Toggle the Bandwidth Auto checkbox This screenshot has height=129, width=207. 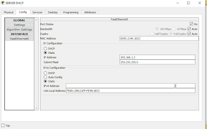click(189, 29)
